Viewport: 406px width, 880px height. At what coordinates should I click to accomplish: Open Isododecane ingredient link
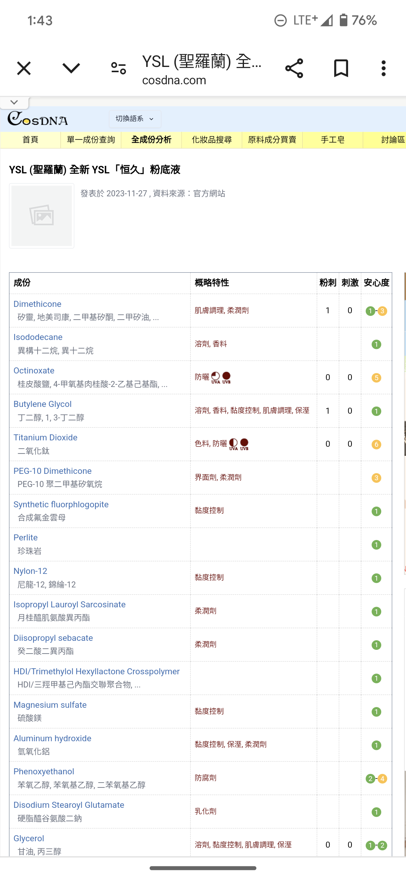pos(38,337)
